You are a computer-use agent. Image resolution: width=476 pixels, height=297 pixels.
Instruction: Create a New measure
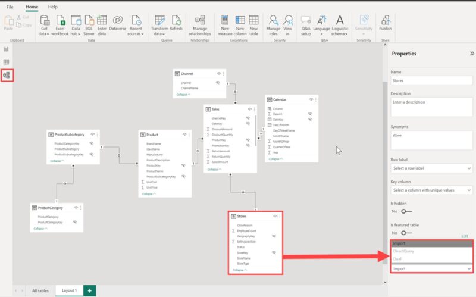point(225,21)
